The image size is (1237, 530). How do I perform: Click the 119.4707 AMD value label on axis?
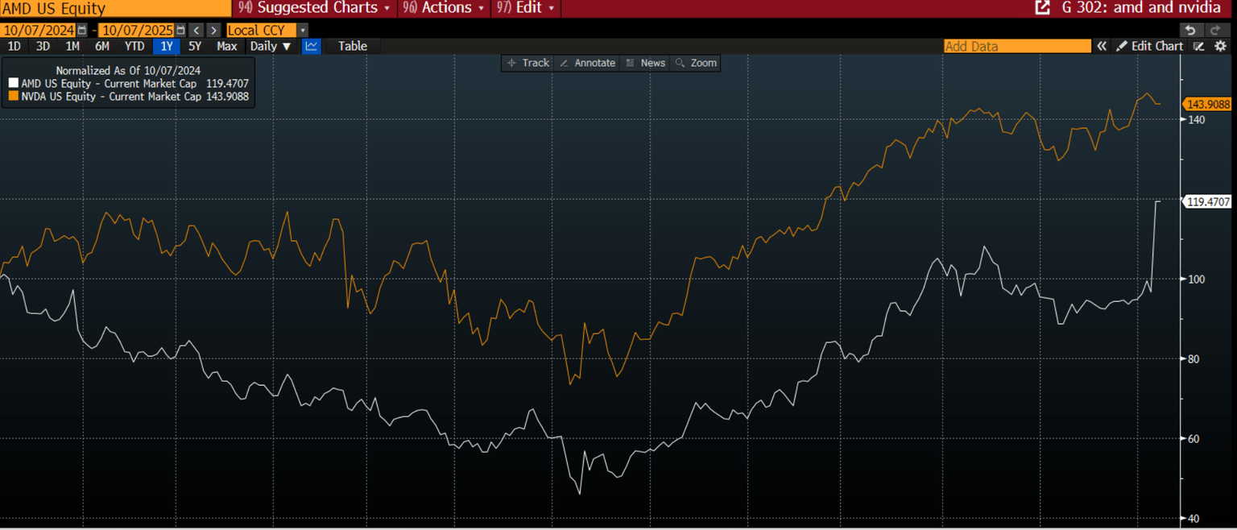(1207, 202)
